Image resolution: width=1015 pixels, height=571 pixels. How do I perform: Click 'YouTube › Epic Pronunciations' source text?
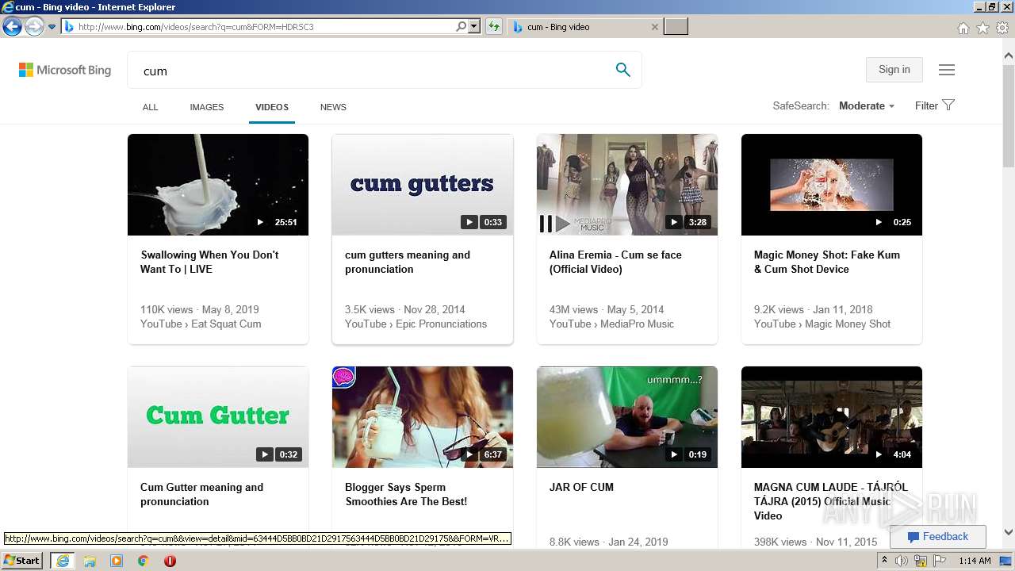tap(416, 324)
